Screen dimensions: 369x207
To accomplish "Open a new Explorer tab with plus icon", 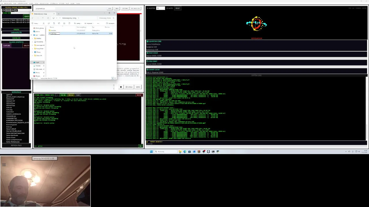I will point(59,14).
